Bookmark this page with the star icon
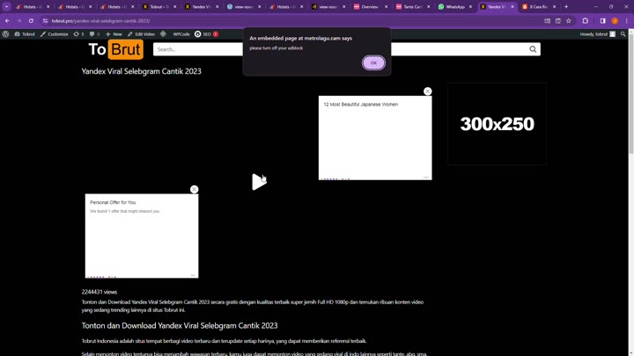The image size is (634, 356). [x=569, y=21]
